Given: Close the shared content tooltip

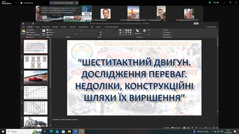Looking at the screenshot, I should point(79,8).
